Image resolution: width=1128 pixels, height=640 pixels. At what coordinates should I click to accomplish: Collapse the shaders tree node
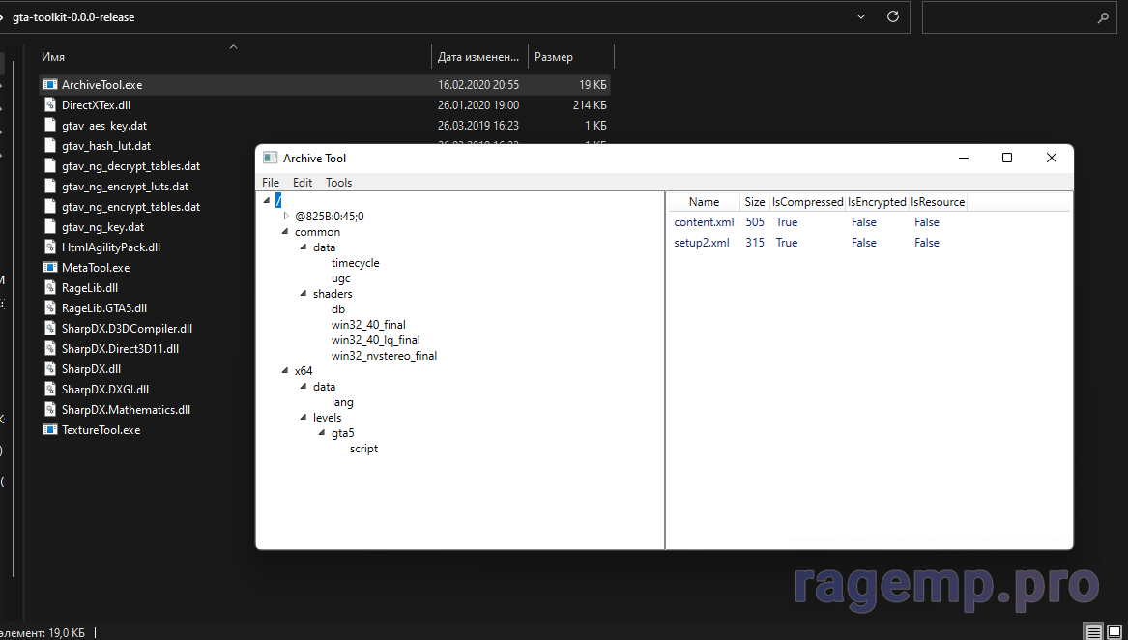tap(304, 294)
